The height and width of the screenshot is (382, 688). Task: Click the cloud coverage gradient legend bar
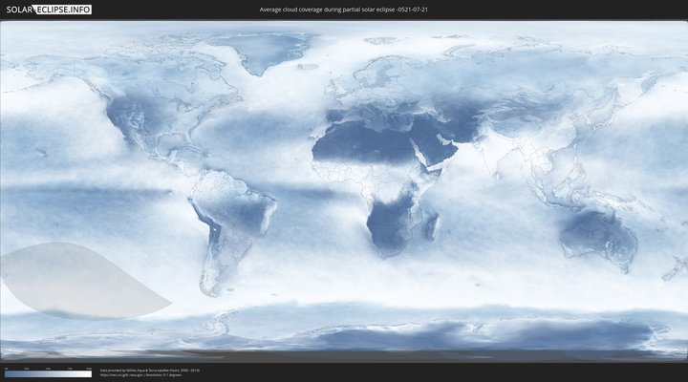point(48,374)
